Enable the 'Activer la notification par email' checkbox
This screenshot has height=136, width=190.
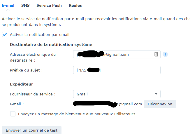click(5, 34)
